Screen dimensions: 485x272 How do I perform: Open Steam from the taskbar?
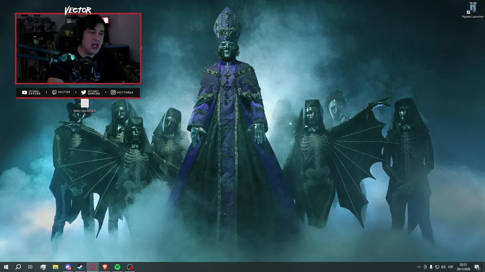click(x=80, y=267)
